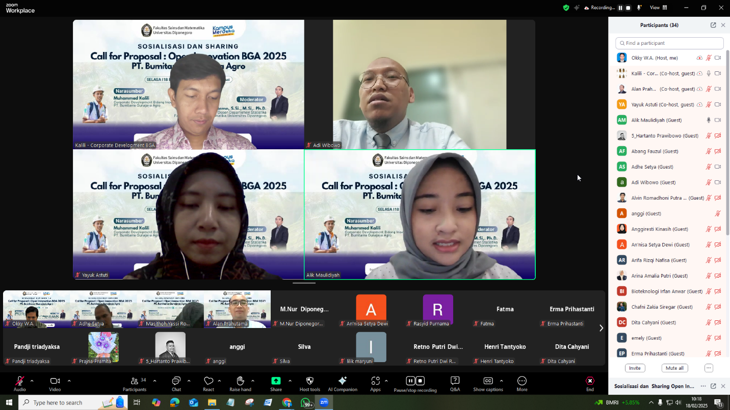Open WhatsApp from the taskbar
This screenshot has width=730, height=410.
point(306,402)
